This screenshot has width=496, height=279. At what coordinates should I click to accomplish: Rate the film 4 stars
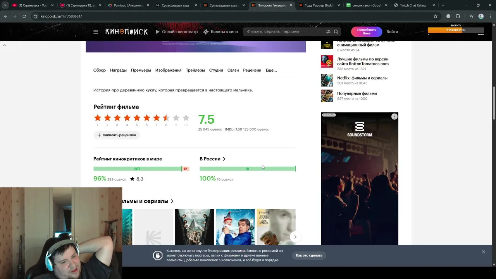127,118
